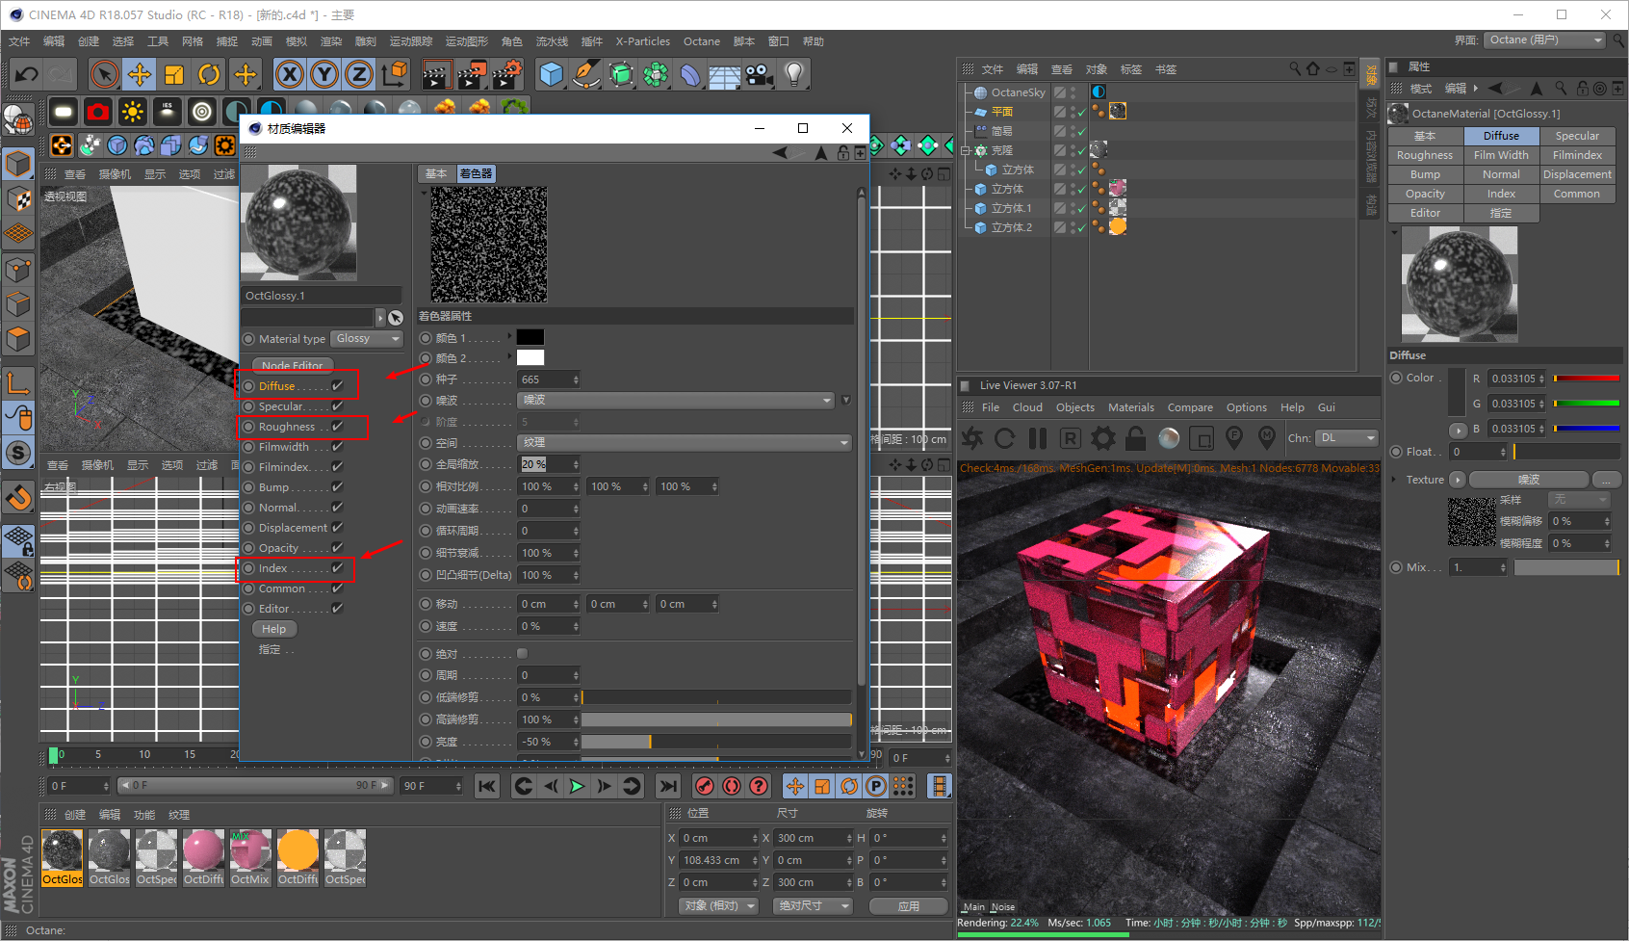Viewport: 1629px width, 941px height.
Task: Click the Undo arrow in the toolbar
Action: click(x=27, y=74)
